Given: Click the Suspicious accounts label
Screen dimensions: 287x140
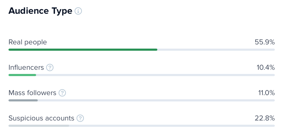Looking at the screenshot, I should tap(41, 118).
